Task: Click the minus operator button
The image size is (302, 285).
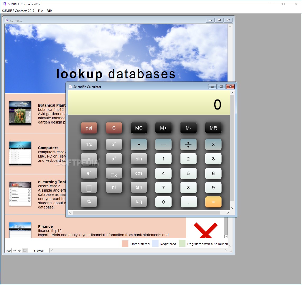Action: point(163,145)
